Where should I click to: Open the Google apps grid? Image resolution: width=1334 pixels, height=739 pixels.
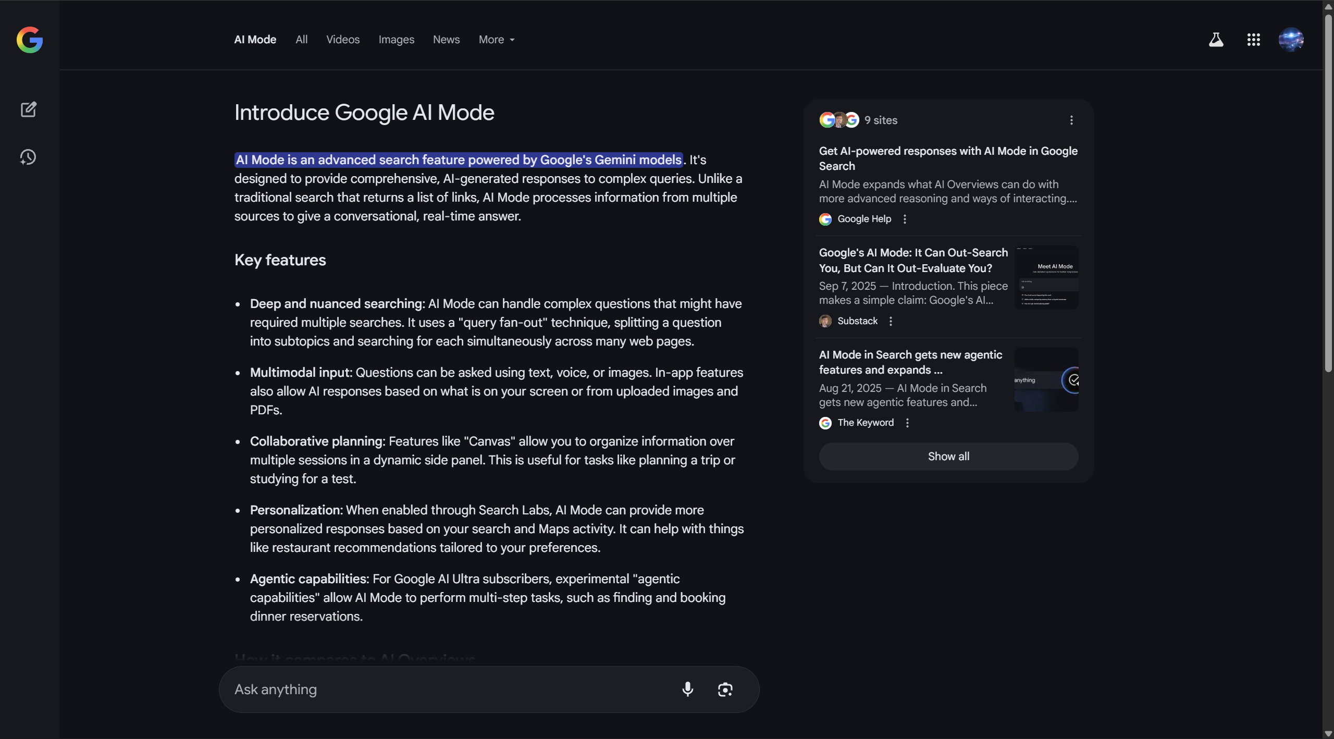[1253, 40]
